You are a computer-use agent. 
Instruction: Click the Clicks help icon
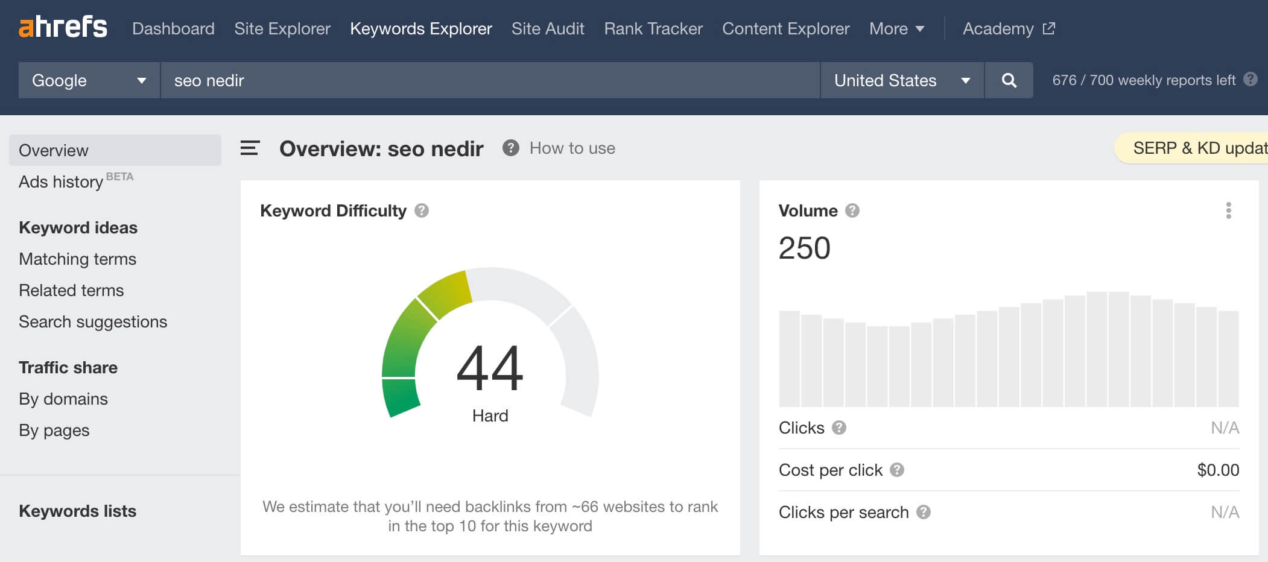(x=839, y=428)
